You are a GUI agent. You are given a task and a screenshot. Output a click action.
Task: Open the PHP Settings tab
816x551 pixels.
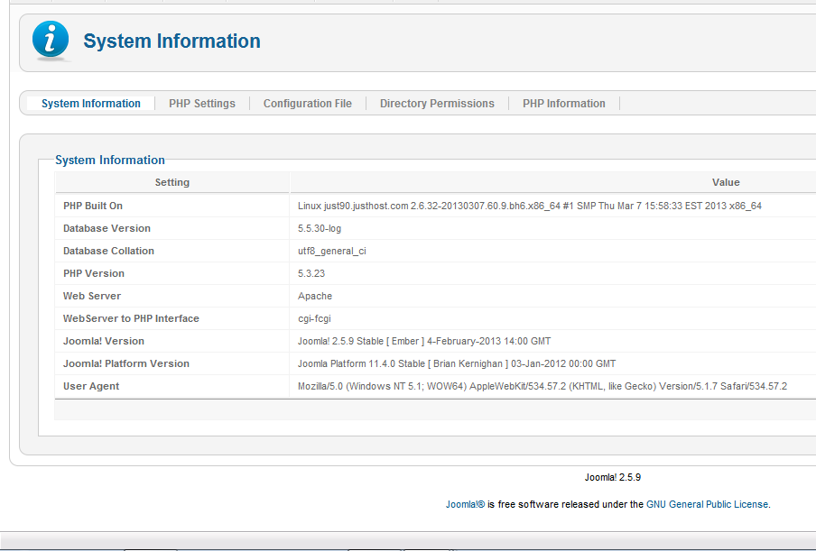201,104
